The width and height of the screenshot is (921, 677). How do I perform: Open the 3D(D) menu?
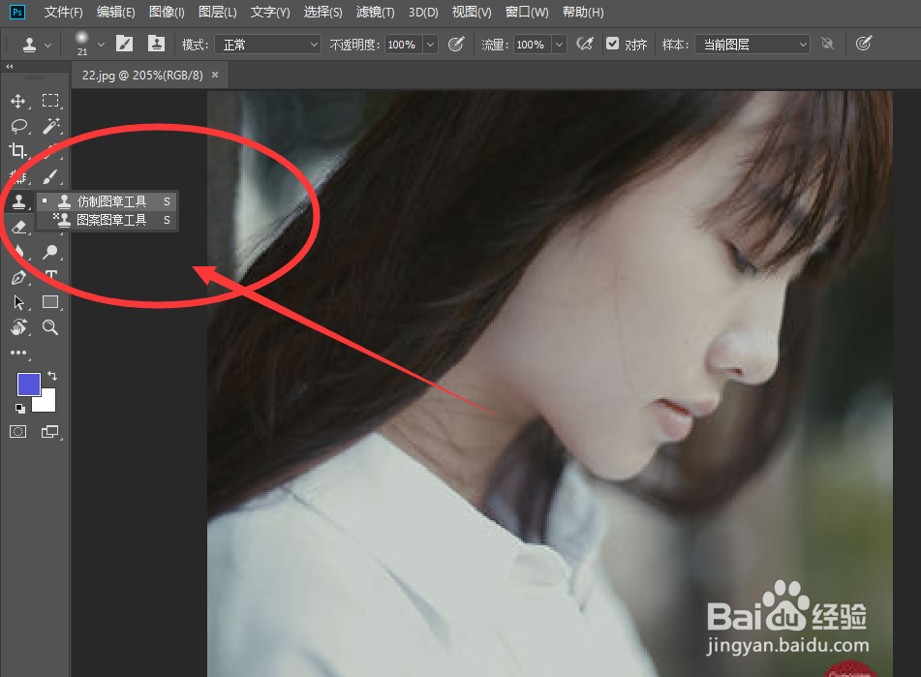click(x=423, y=13)
